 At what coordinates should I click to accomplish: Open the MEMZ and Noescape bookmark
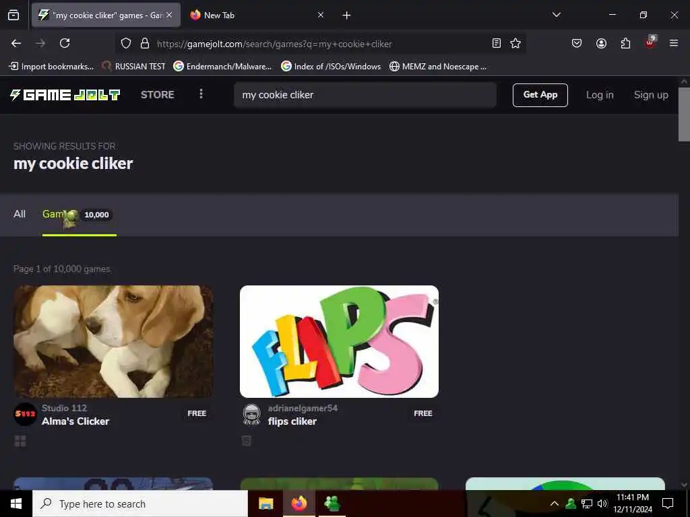point(438,67)
